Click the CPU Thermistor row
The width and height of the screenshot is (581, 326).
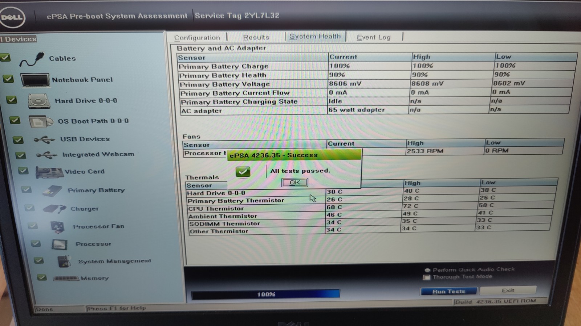click(370, 207)
